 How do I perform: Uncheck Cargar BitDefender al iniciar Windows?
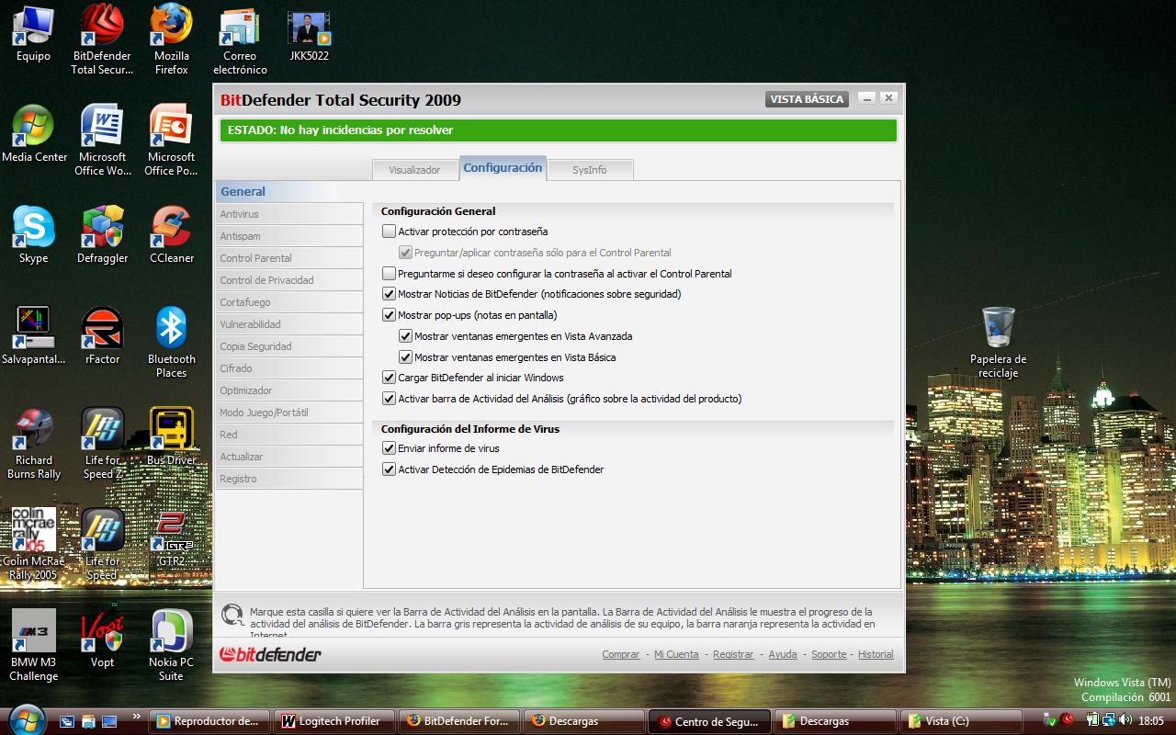coord(390,378)
